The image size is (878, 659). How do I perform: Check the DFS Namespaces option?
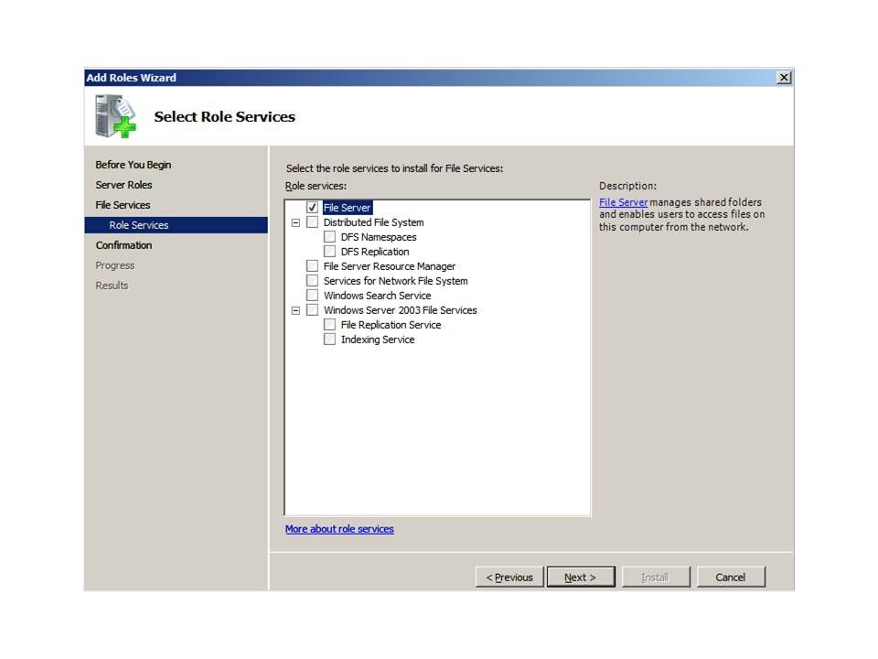330,237
